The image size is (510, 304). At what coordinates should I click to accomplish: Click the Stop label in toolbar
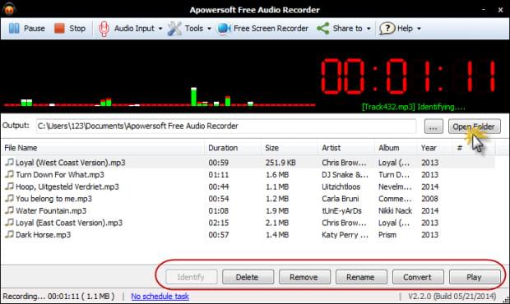click(77, 29)
